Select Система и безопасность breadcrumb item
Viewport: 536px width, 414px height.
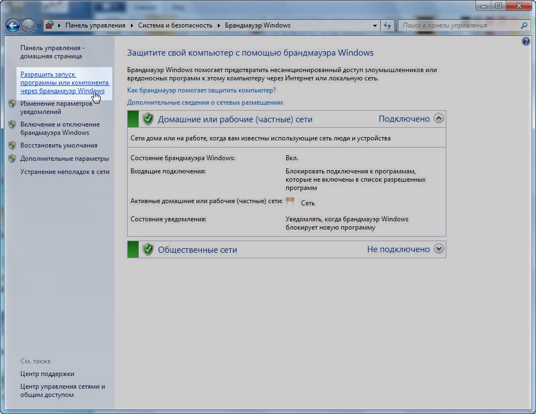tap(175, 25)
